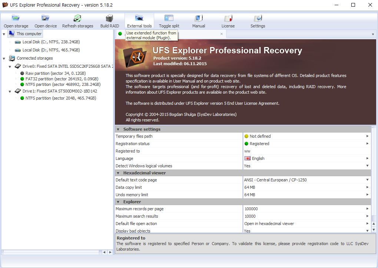Viewport: 378px width, 268px height.
Task: Select NTFS partition sector 2048
Action: tap(60, 98)
